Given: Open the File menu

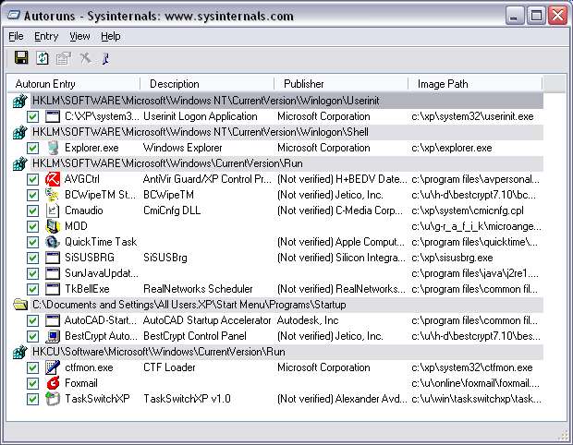Looking at the screenshot, I should pos(16,36).
